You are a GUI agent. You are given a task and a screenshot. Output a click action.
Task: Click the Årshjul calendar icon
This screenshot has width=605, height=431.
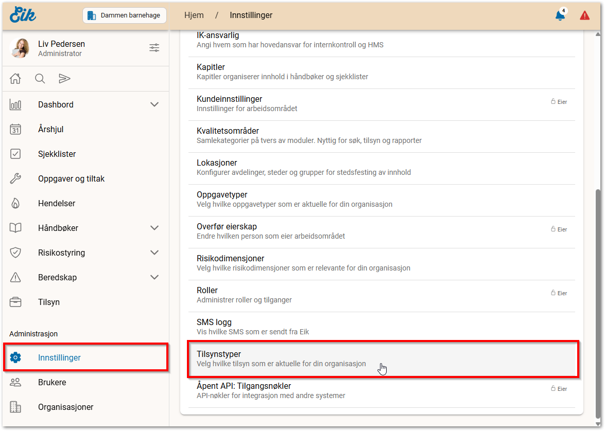click(x=15, y=129)
